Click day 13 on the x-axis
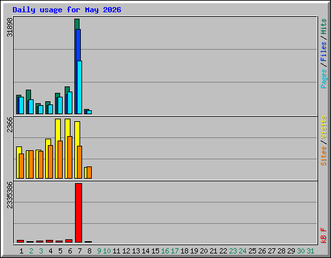Image resolution: width=331 pixels, height=258 pixels. point(136,251)
